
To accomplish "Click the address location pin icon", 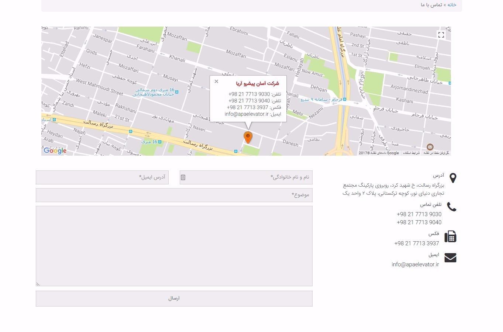I will (453, 178).
